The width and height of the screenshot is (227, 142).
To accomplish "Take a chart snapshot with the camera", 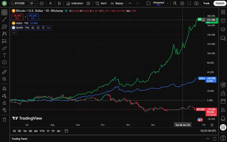I will 196,3.
